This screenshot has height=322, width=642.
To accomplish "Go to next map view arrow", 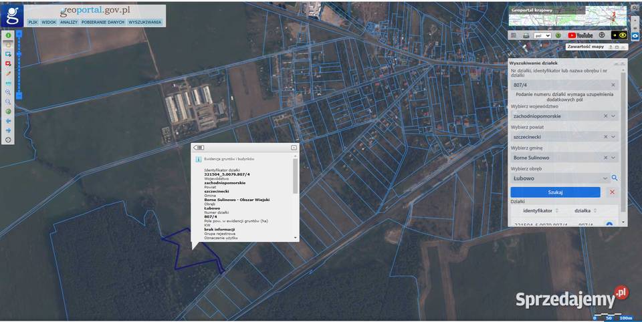I will coord(8,130).
